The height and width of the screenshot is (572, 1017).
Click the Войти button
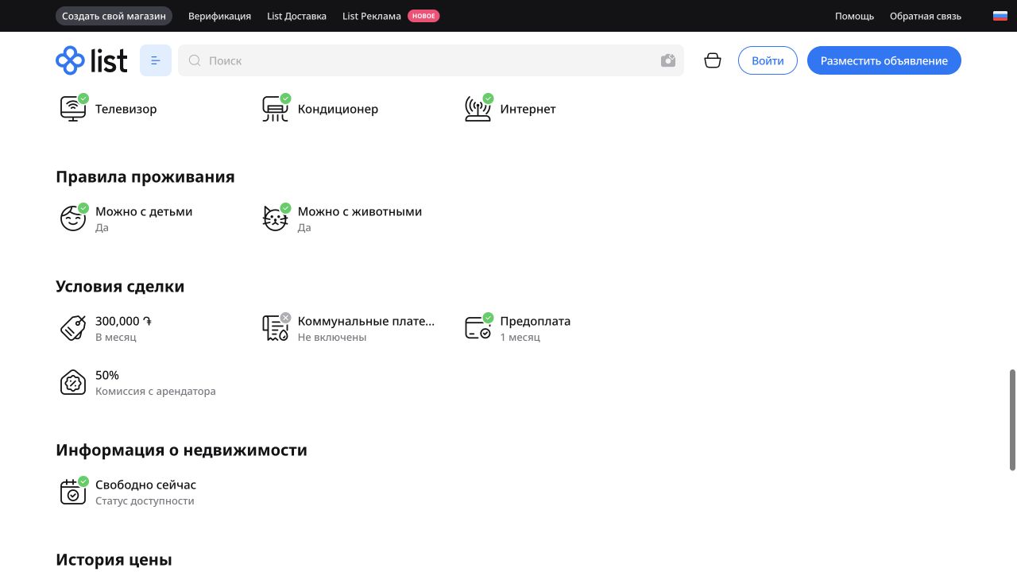pyautogui.click(x=768, y=60)
